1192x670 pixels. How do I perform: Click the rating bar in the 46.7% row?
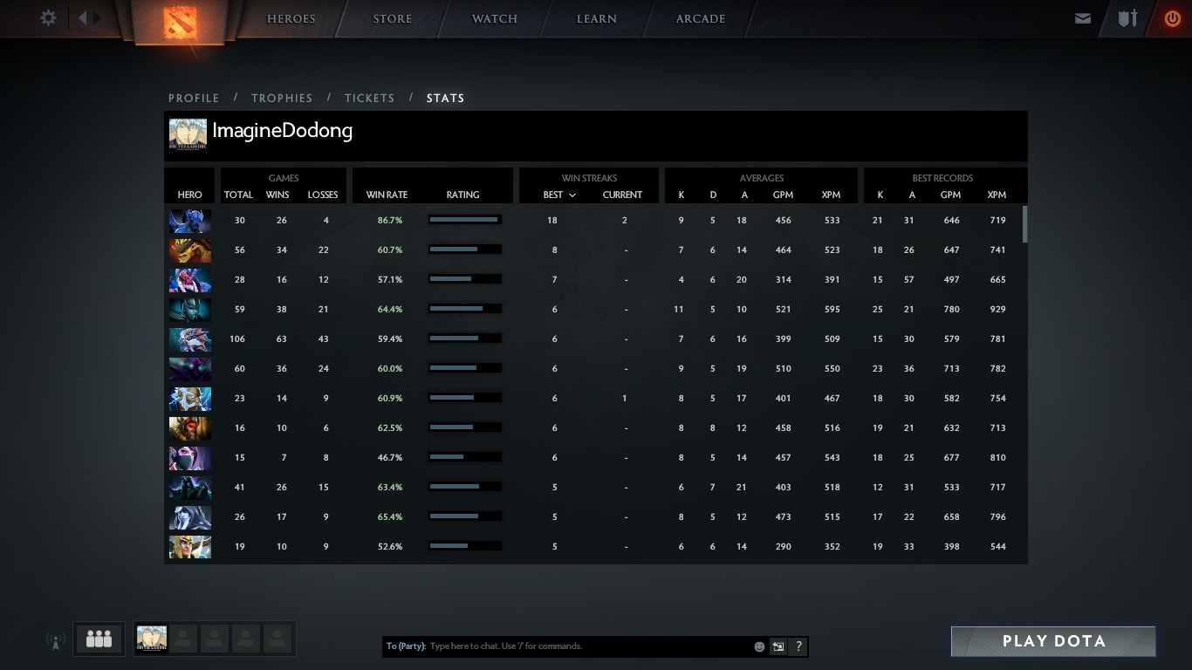(x=464, y=457)
